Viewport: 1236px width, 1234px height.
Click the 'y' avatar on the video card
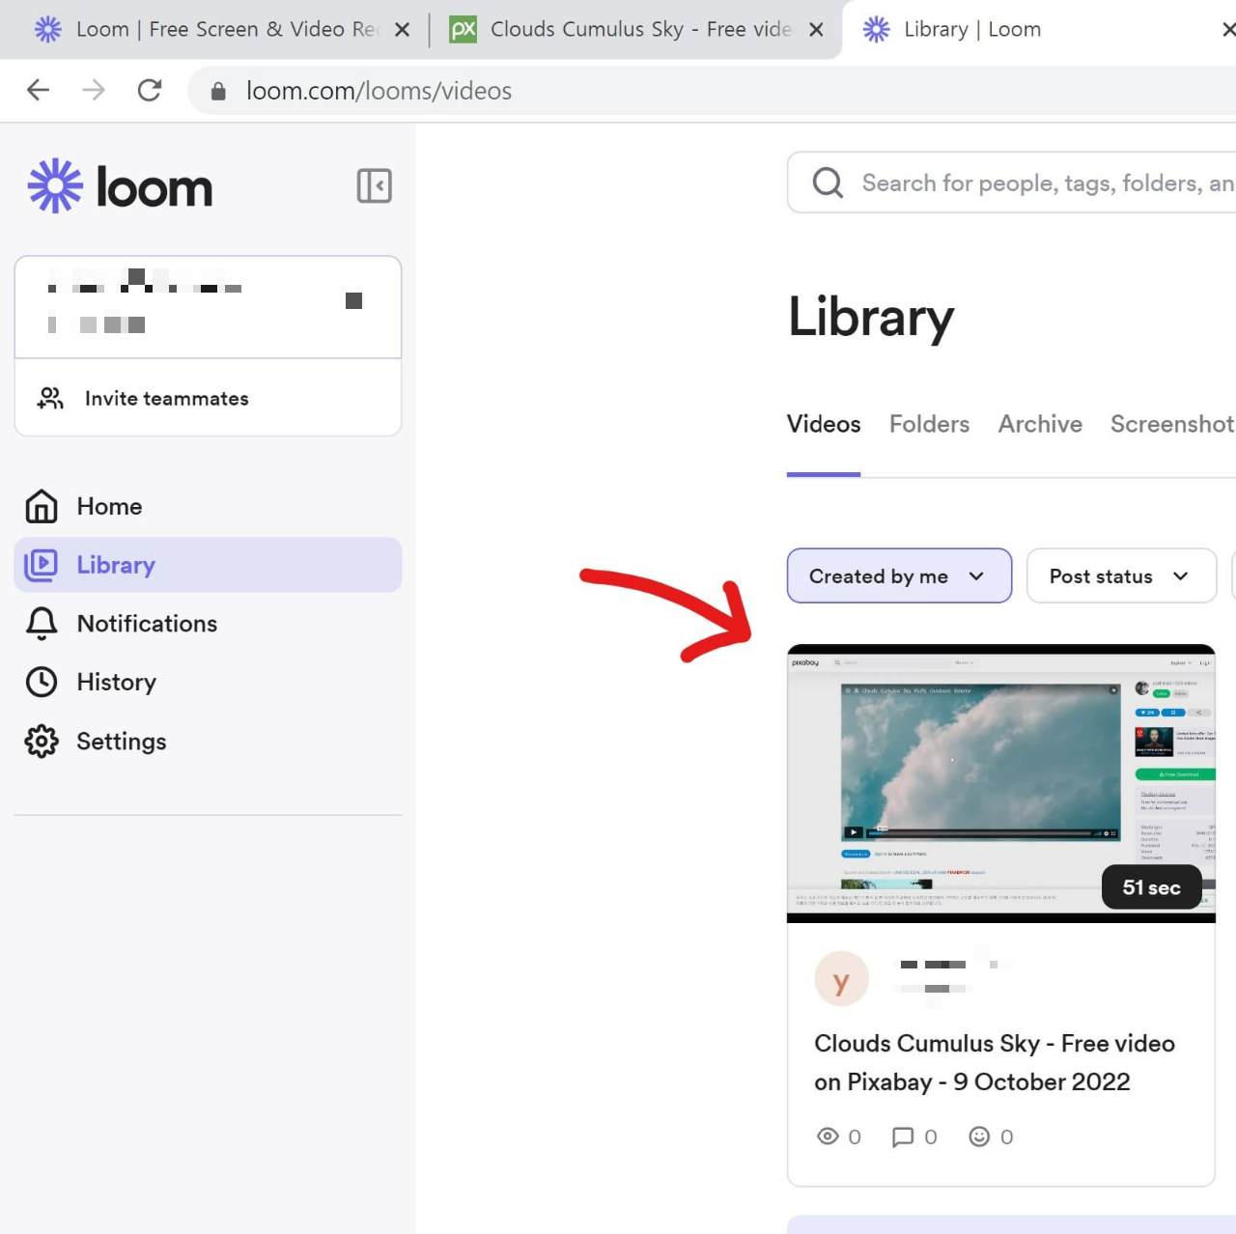click(842, 979)
